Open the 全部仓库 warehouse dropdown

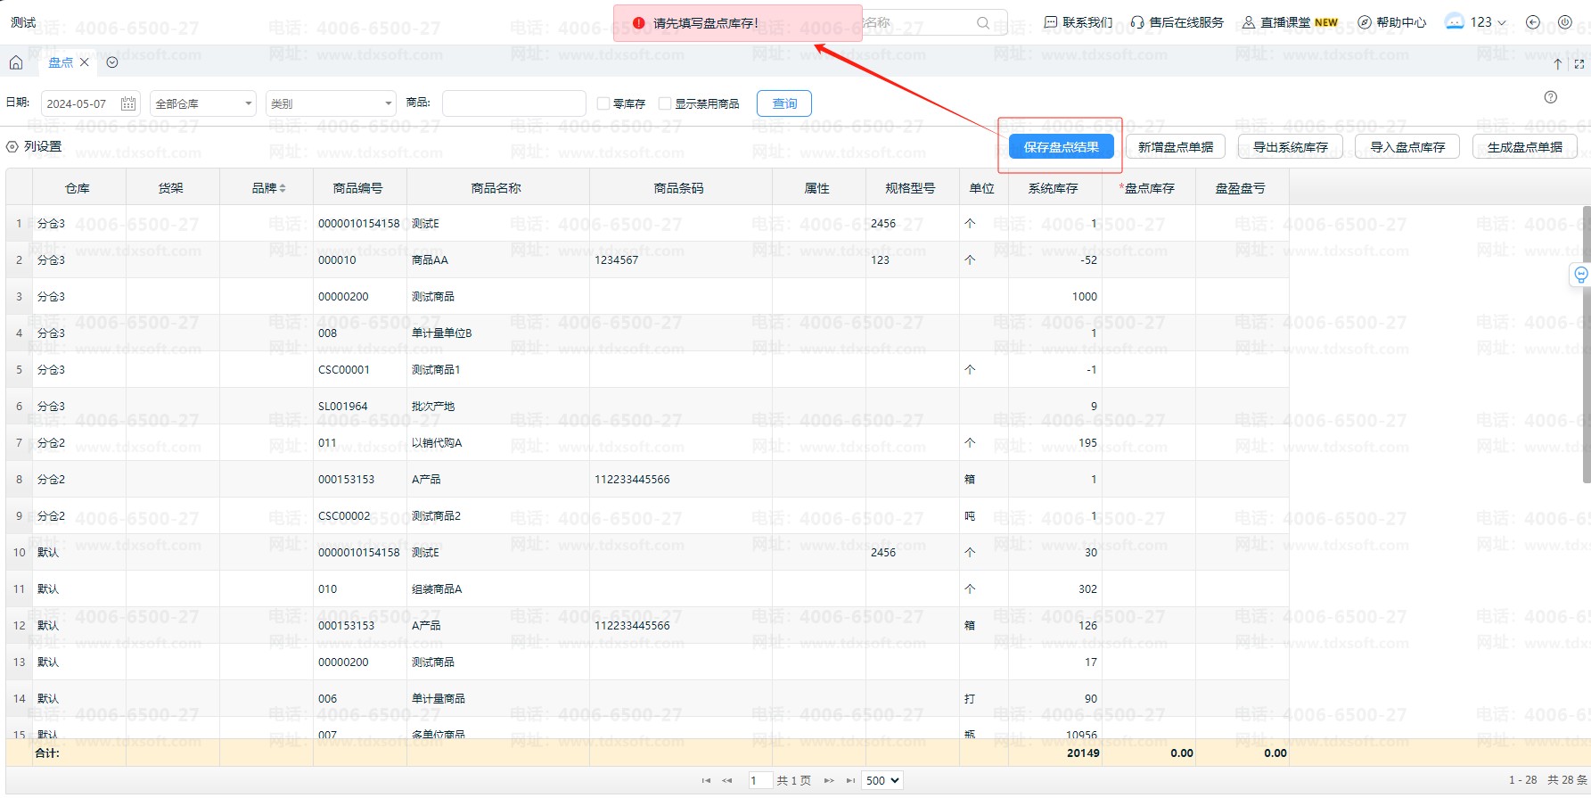pos(202,103)
